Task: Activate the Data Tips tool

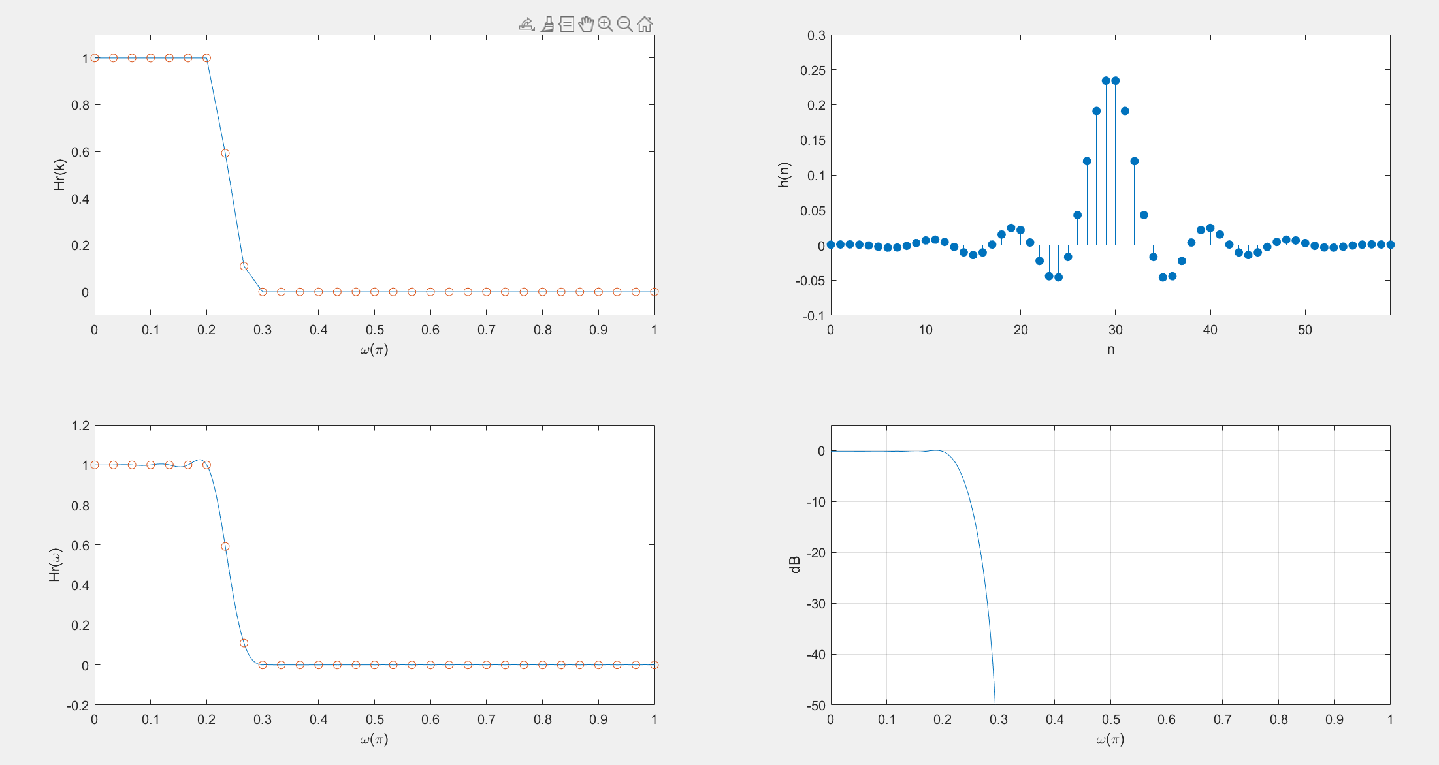Action: tap(566, 25)
